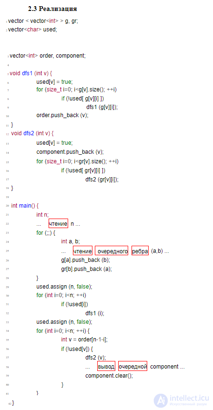Click the line "vector<char> used;"
Image resolution: width=213 pixels, height=410 pixels.
pos(32,30)
